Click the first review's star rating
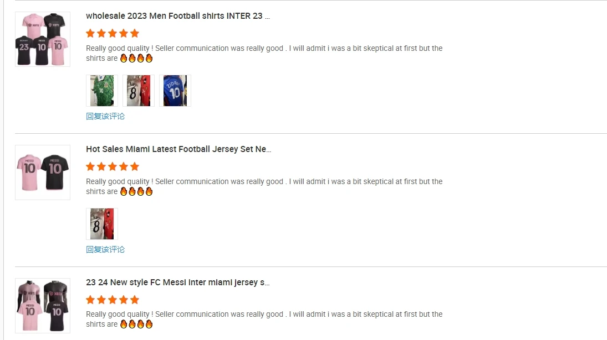This screenshot has height=340, width=607. (113, 33)
